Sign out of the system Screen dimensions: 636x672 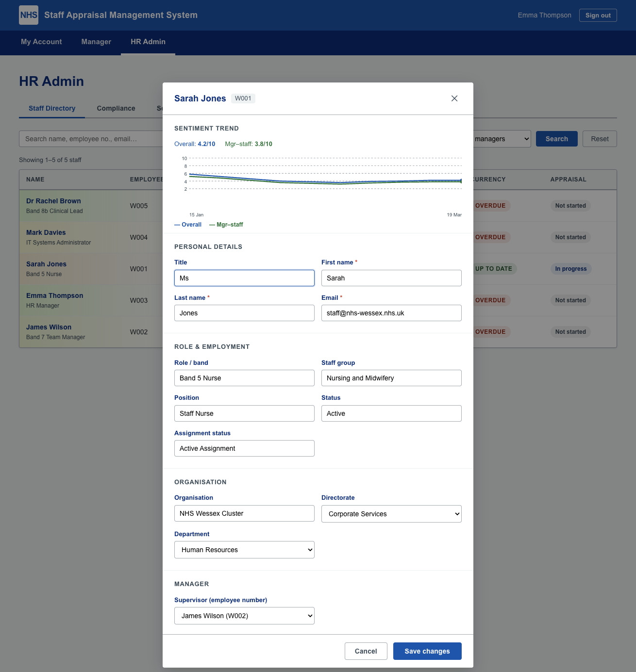tap(598, 15)
